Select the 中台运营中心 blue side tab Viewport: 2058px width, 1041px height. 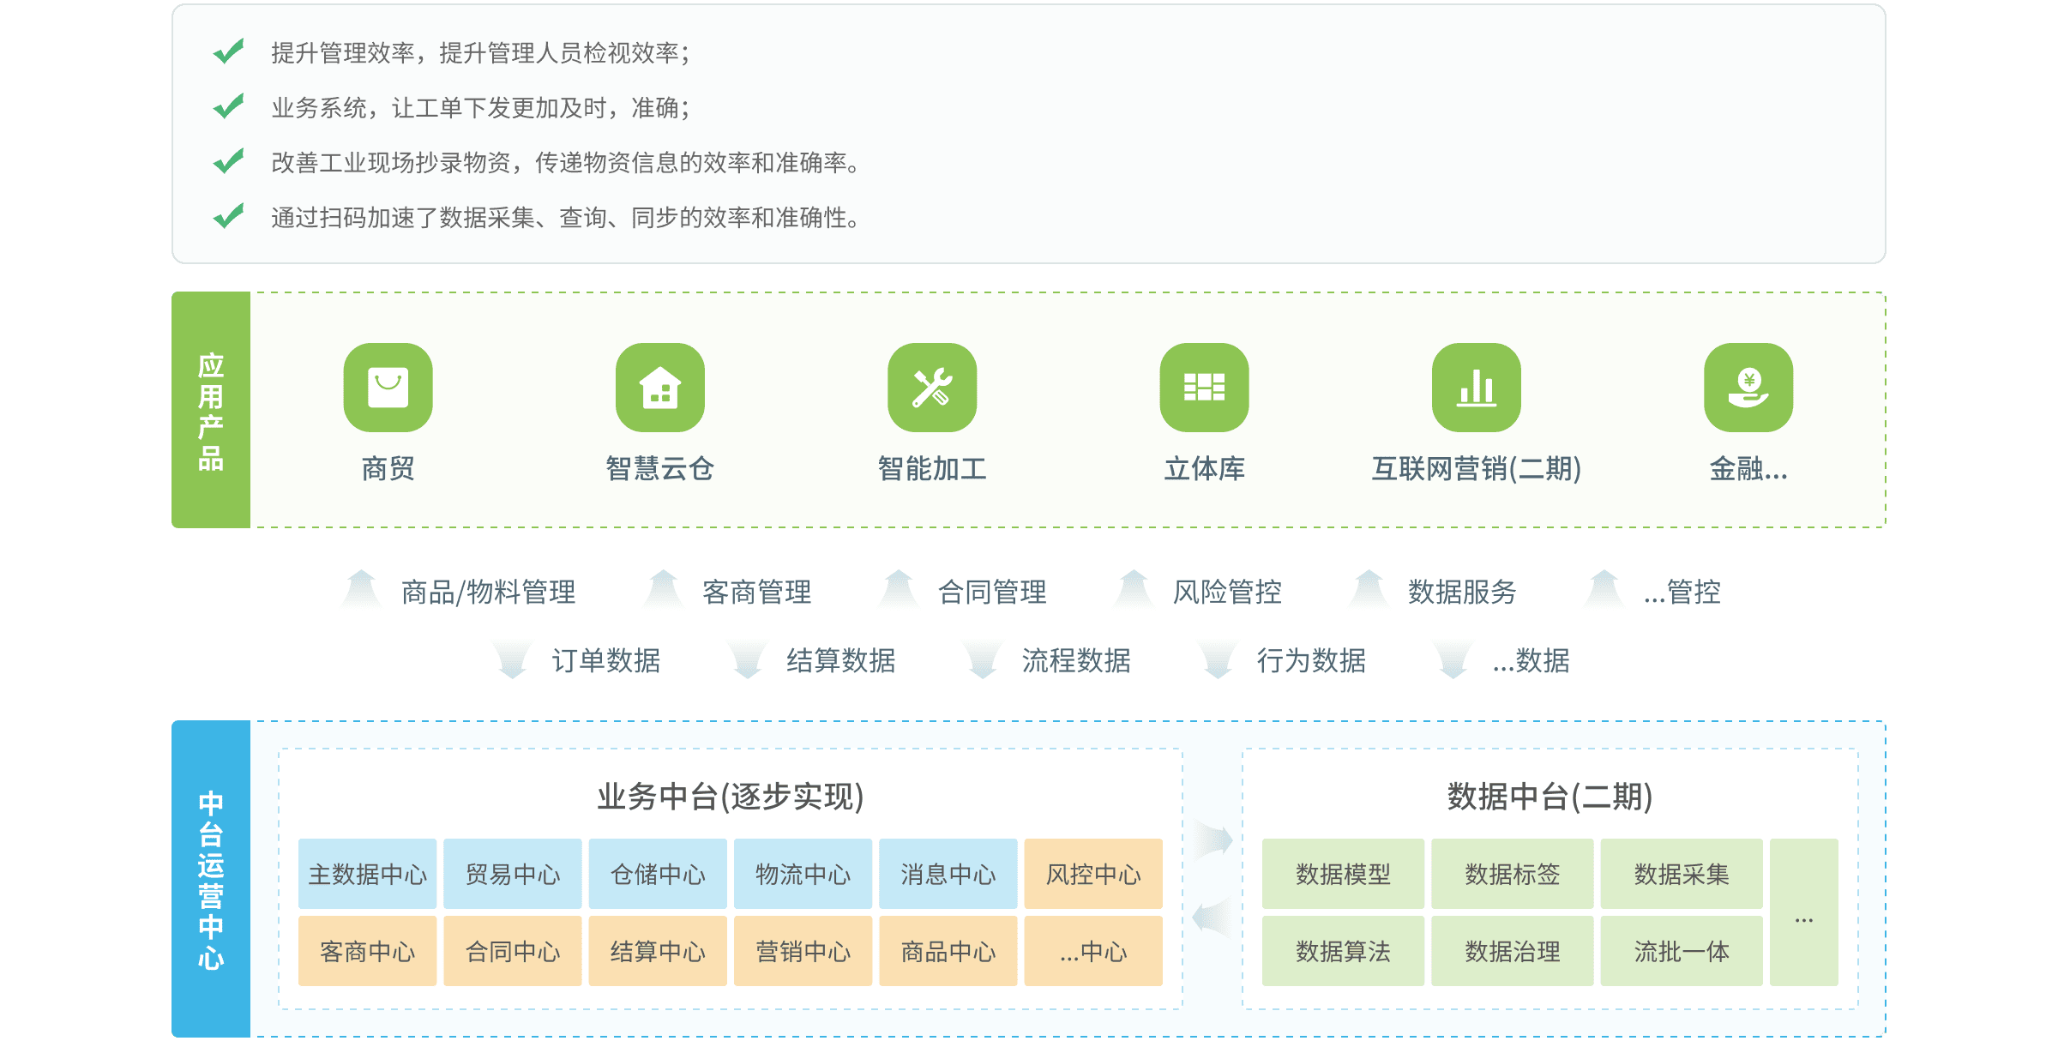[211, 879]
